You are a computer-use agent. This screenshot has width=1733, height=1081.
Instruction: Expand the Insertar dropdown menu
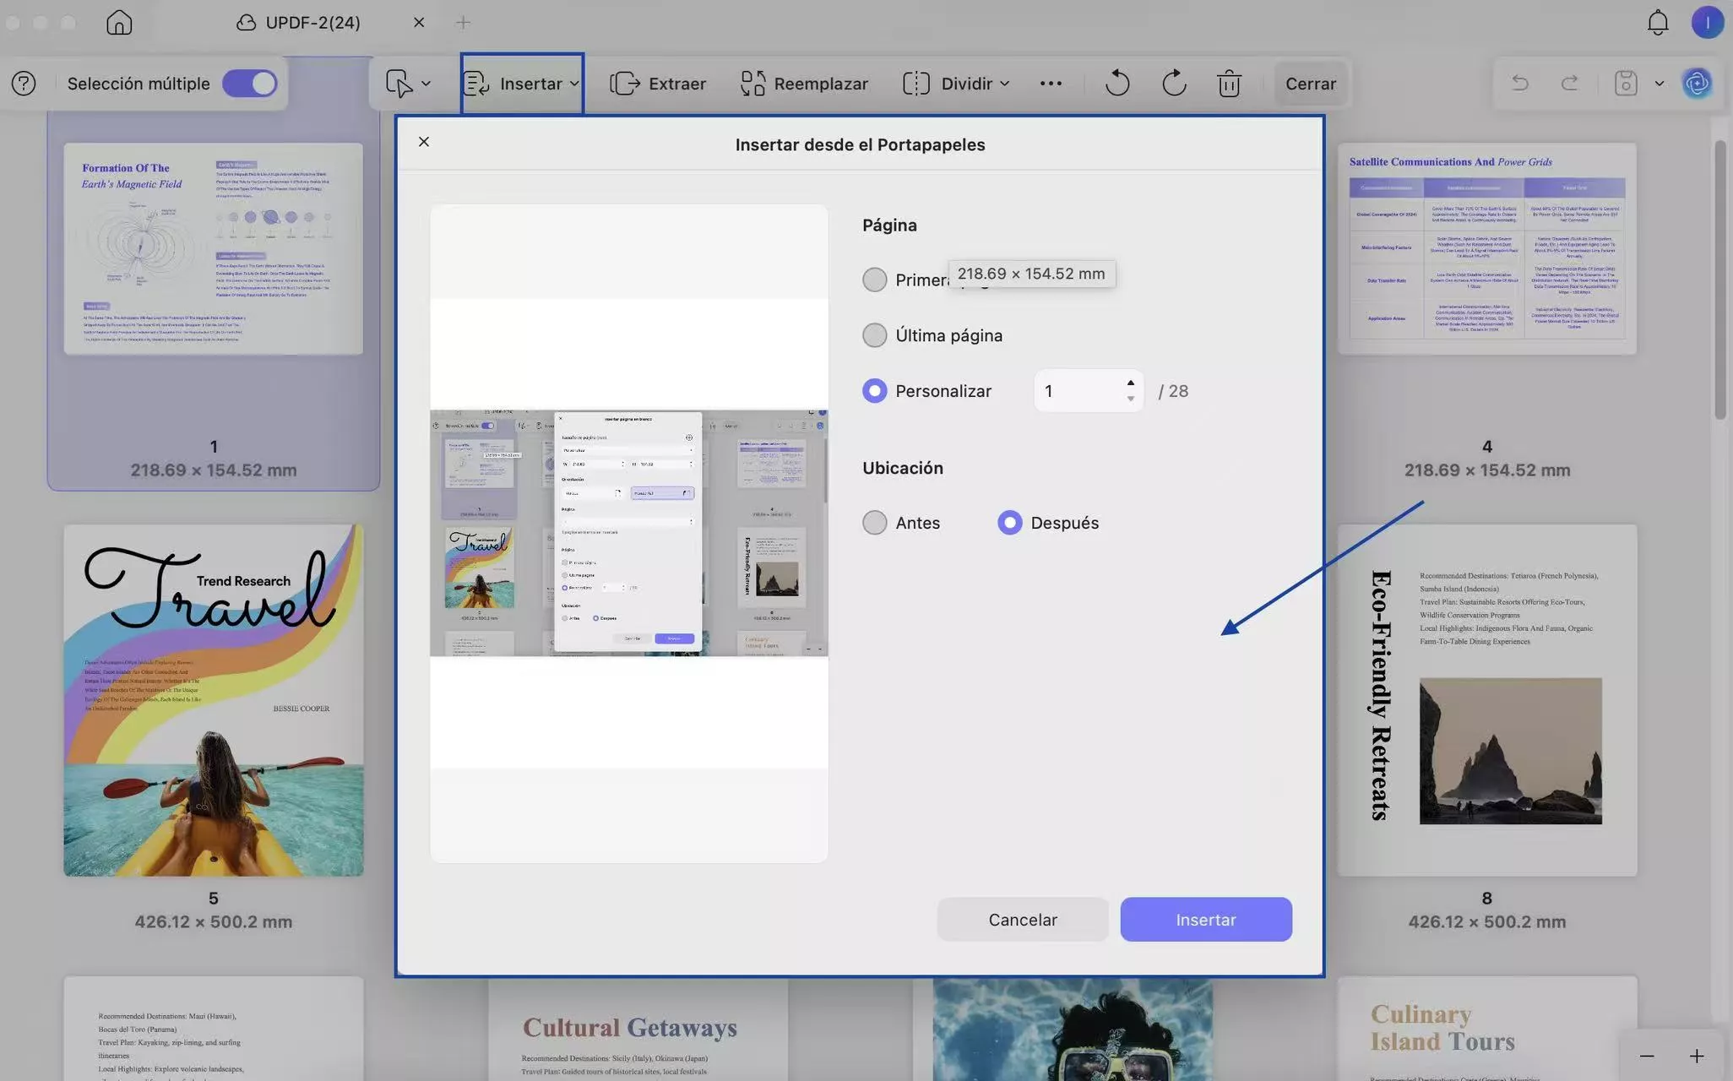coord(522,84)
